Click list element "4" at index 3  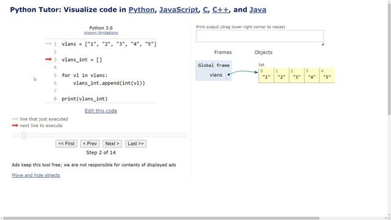pos(312,75)
